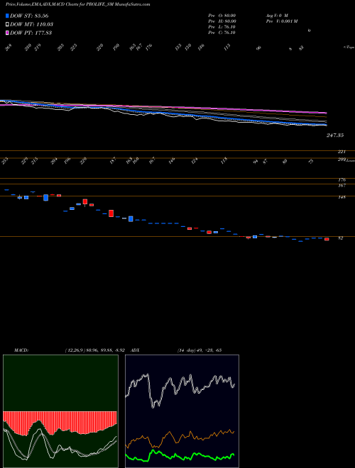Select the 'DOW MT: 110.03' legend text
Screen dimensions: 355x468
(x=32, y=24)
